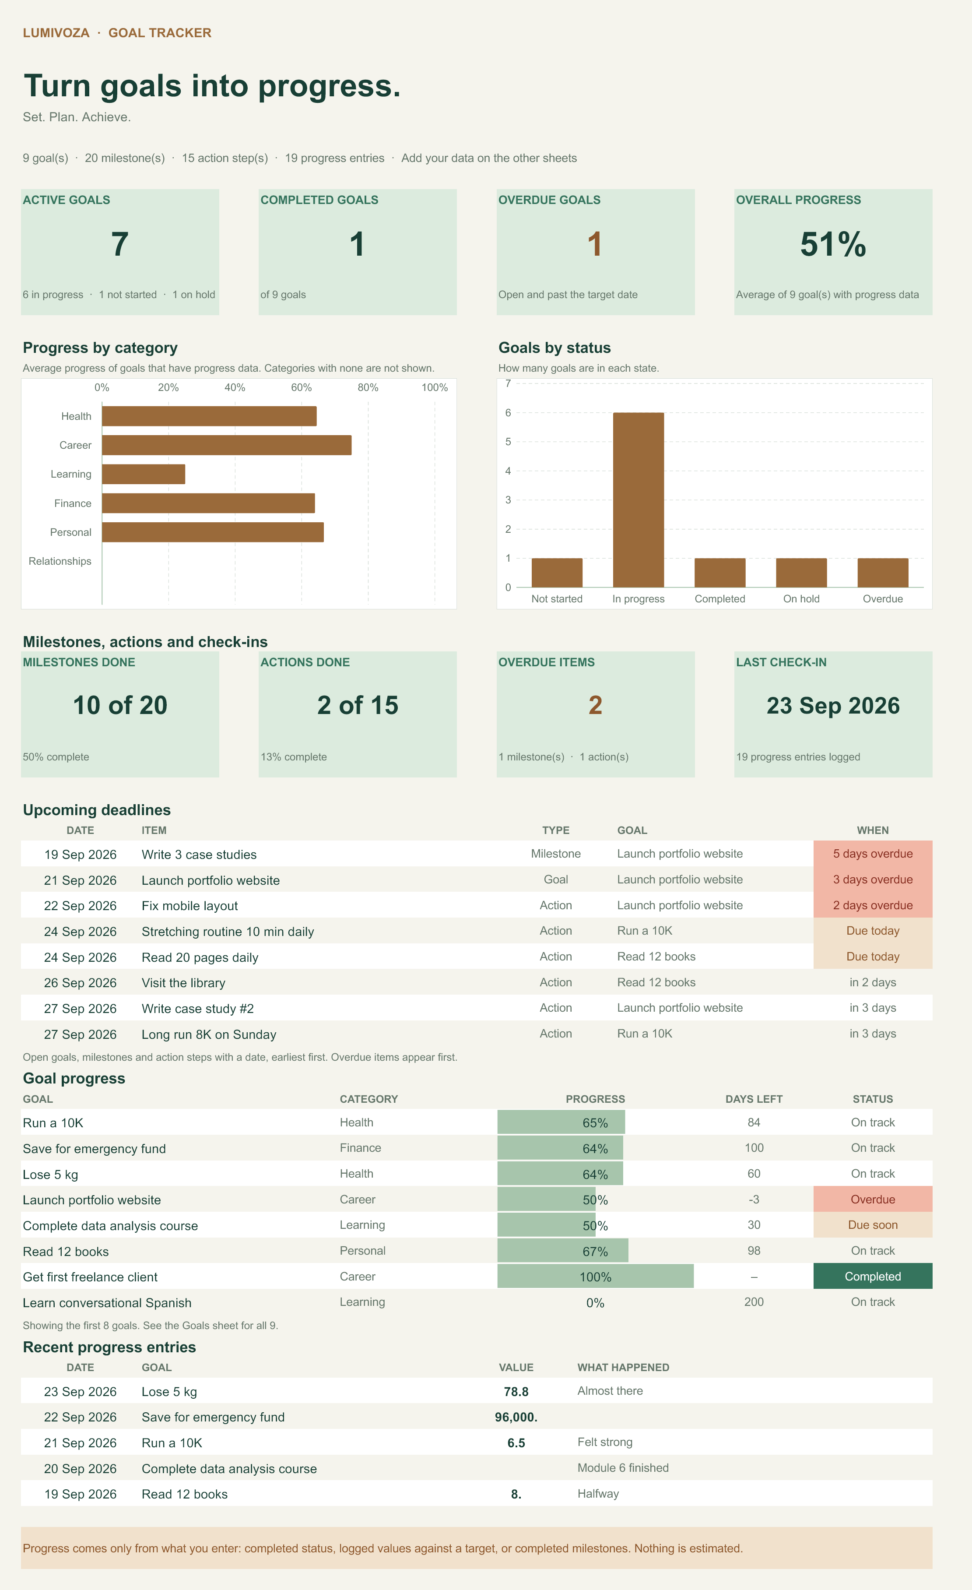Click the Overdue status for Launch portfolio website
The height and width of the screenshot is (1590, 972).
tap(873, 1199)
